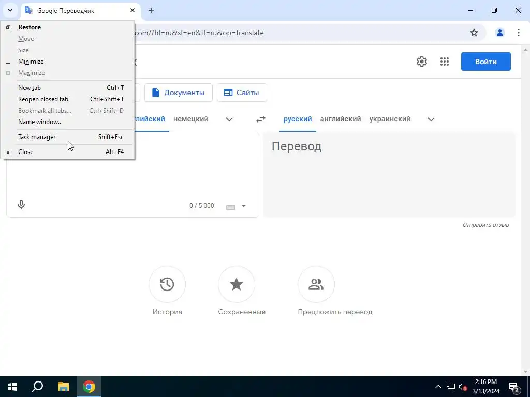Viewport: 530px width, 397px height.
Task: Open the network tray icon
Action: [x=451, y=387]
